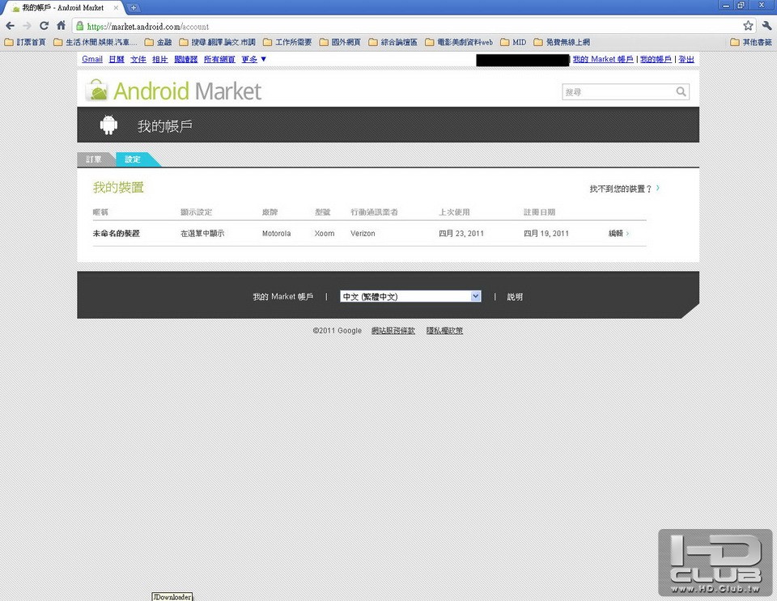The height and width of the screenshot is (601, 777).
Task: Bookmark page with the star icon
Action: coord(748,26)
